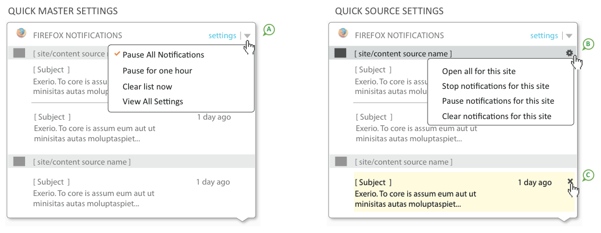
Task: Expand the dropdown arrow in Quick Master header
Action: (x=247, y=36)
